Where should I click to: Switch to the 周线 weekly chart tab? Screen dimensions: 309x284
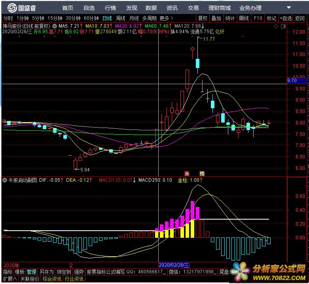click(120, 18)
